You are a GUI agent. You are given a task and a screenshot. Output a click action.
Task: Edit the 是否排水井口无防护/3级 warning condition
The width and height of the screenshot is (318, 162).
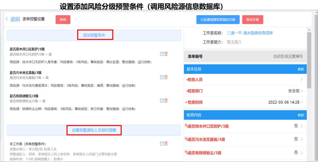(162, 54)
